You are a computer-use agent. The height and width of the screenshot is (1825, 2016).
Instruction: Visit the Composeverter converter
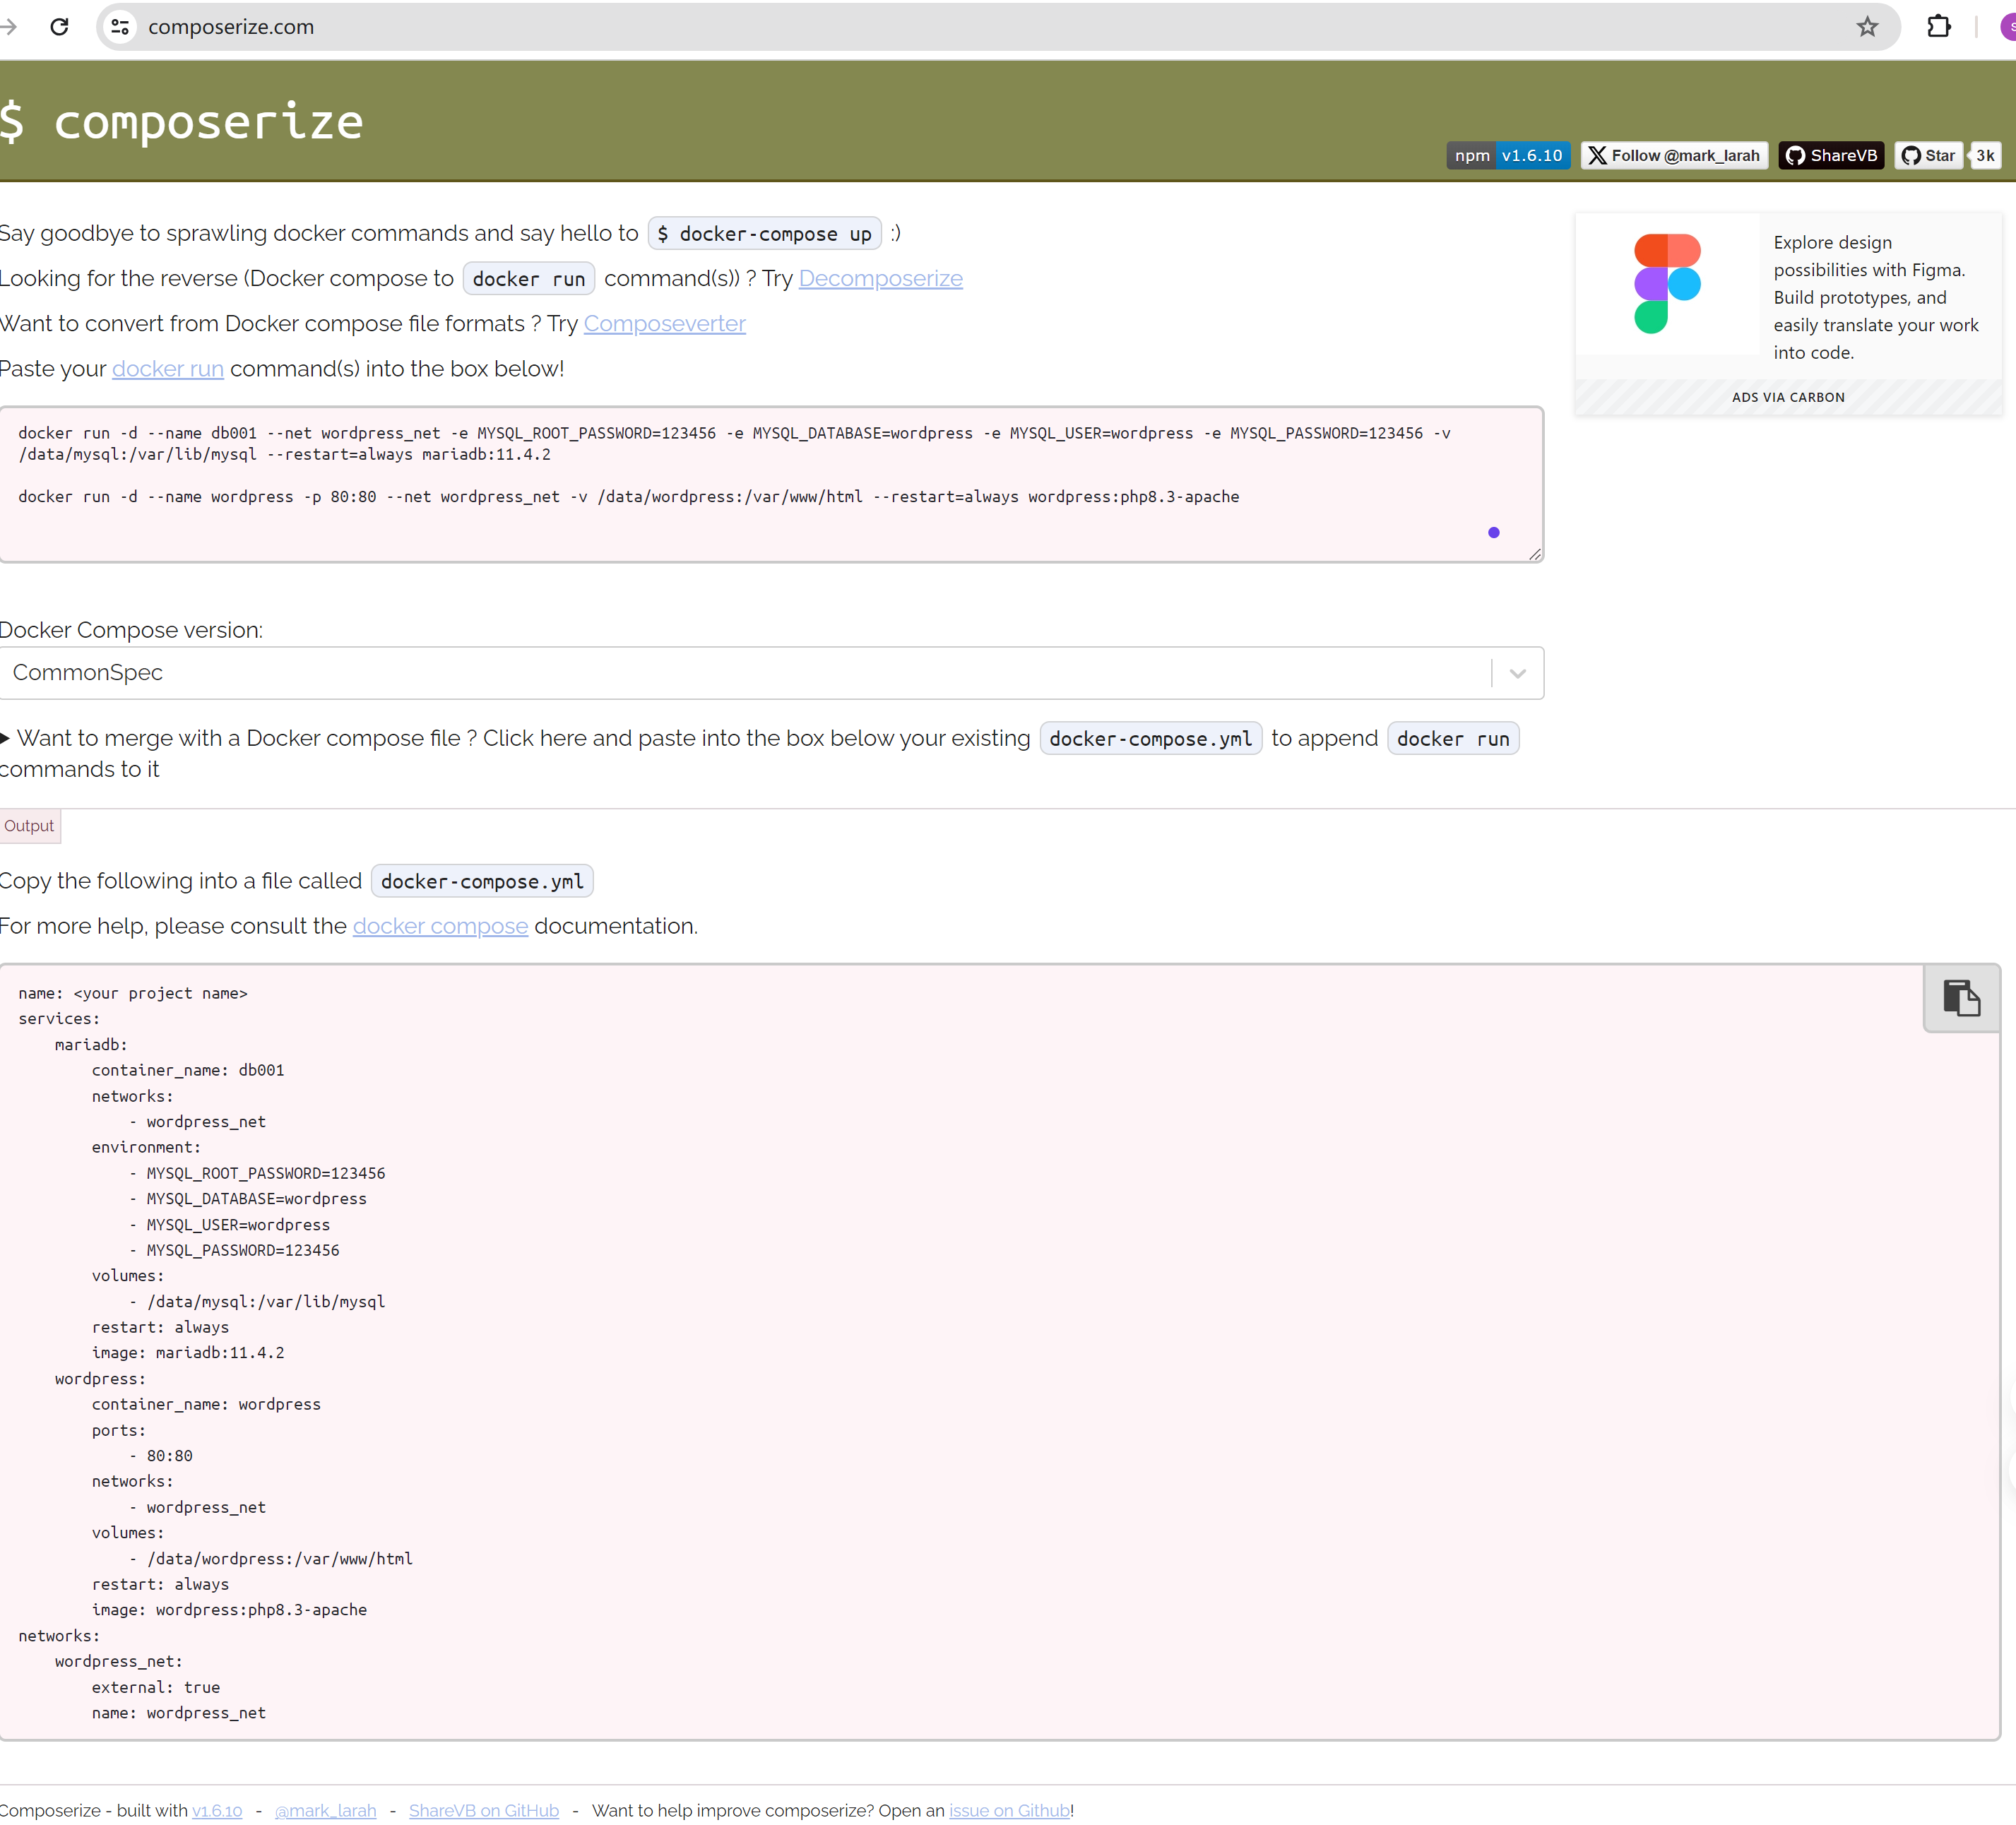tap(664, 324)
